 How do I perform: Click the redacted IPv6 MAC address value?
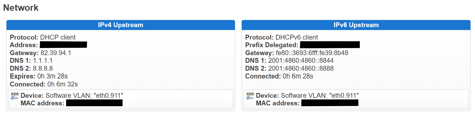pyautogui.click(x=330, y=103)
